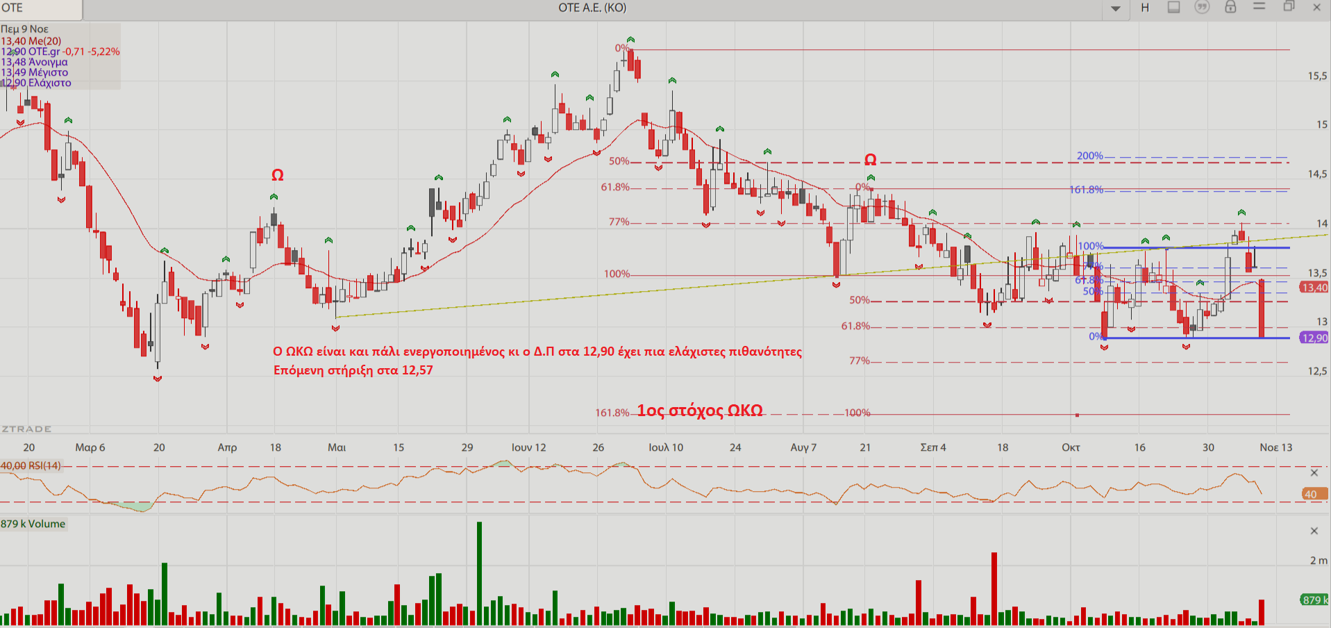This screenshot has width=1331, height=628.
Task: Click the H timeframe button
Action: point(1145,8)
